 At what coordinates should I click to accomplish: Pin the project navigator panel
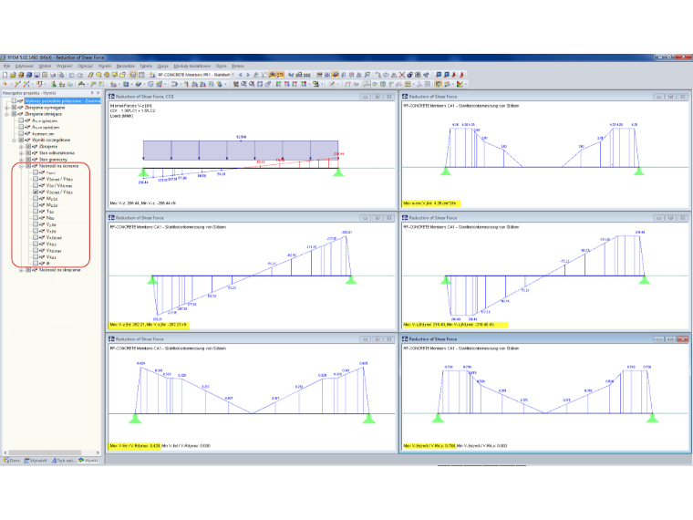point(92,93)
